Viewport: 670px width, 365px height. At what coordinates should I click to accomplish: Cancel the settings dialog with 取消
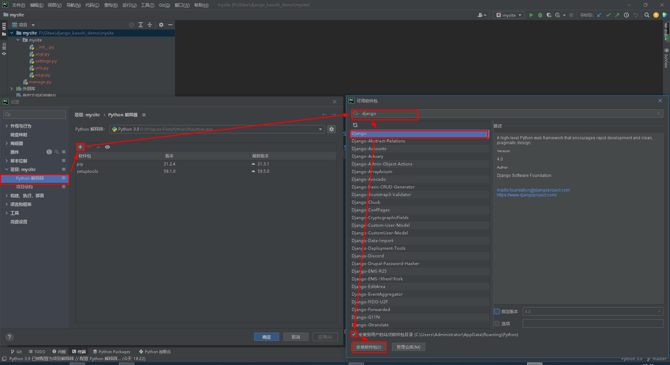pyautogui.click(x=296, y=337)
